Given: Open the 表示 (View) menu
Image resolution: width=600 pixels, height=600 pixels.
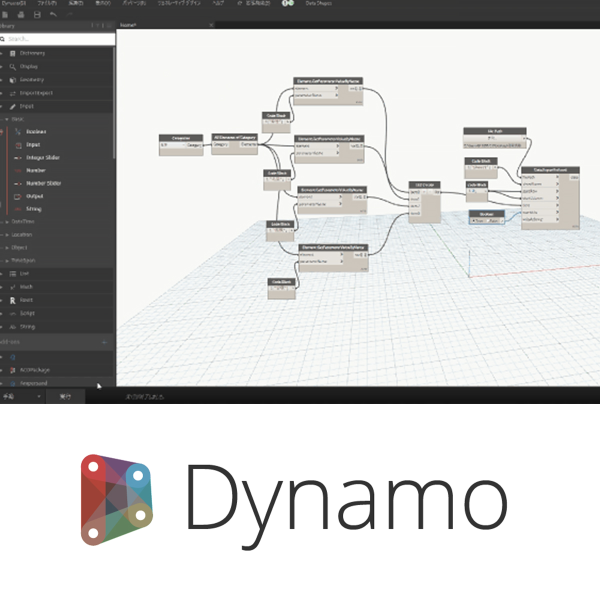Looking at the screenshot, I should [102, 3].
